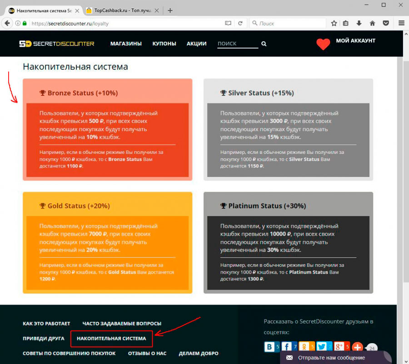Select Platinum Status (+30%) heading
Screen dimensions: 409x364
pos(267,206)
